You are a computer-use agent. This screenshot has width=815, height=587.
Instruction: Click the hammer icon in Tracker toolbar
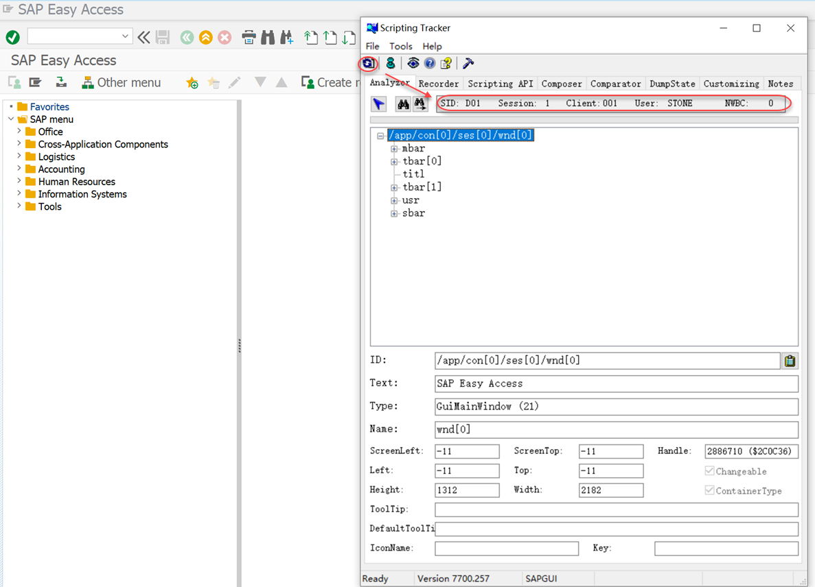coord(468,63)
